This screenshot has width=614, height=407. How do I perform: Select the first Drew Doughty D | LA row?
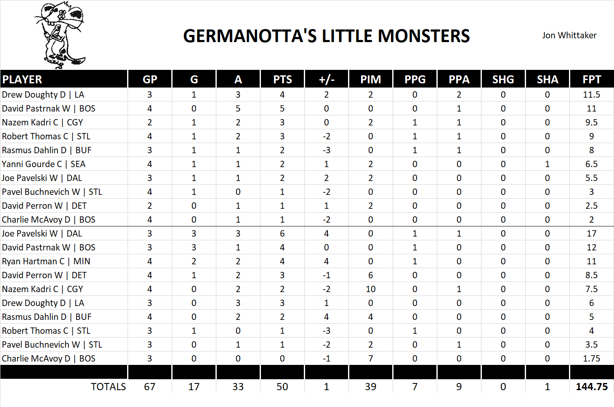pos(43,95)
